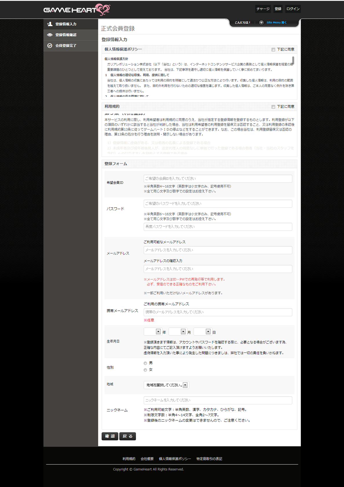
Task: Click the 戻る back button
Action: (128, 436)
